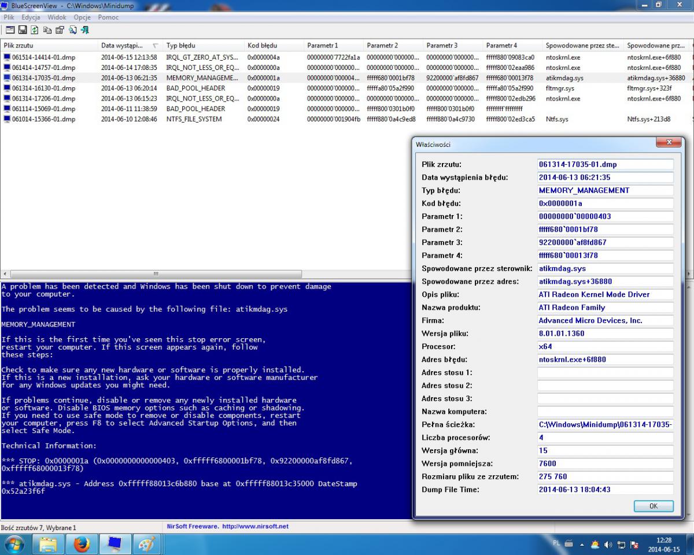The width and height of the screenshot is (694, 555).
Task: Sort by the Plik zrzutu column header
Action: coord(49,45)
